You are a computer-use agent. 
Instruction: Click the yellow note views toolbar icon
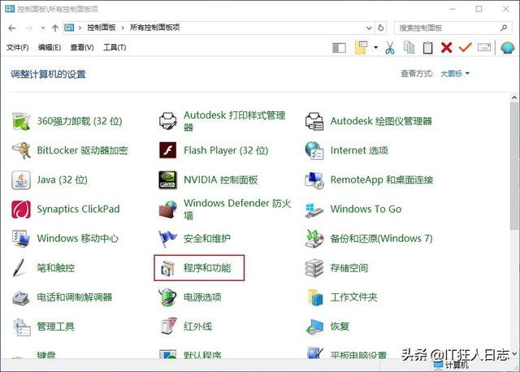pyautogui.click(x=361, y=47)
